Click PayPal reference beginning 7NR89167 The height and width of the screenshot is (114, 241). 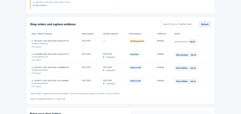point(40,70)
